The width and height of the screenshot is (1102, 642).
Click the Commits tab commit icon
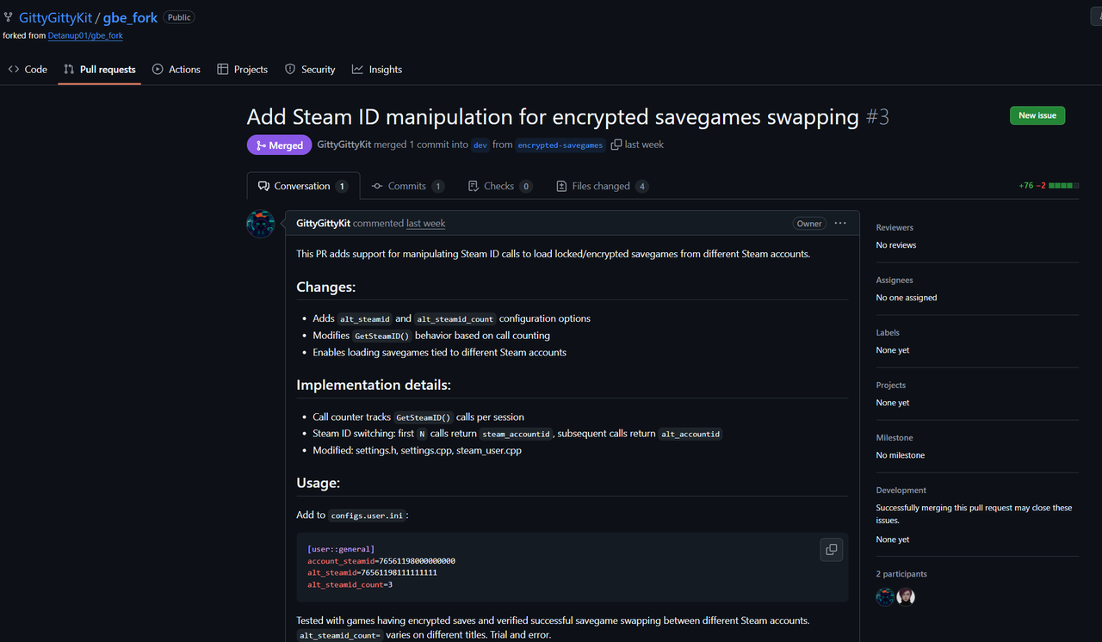(377, 186)
